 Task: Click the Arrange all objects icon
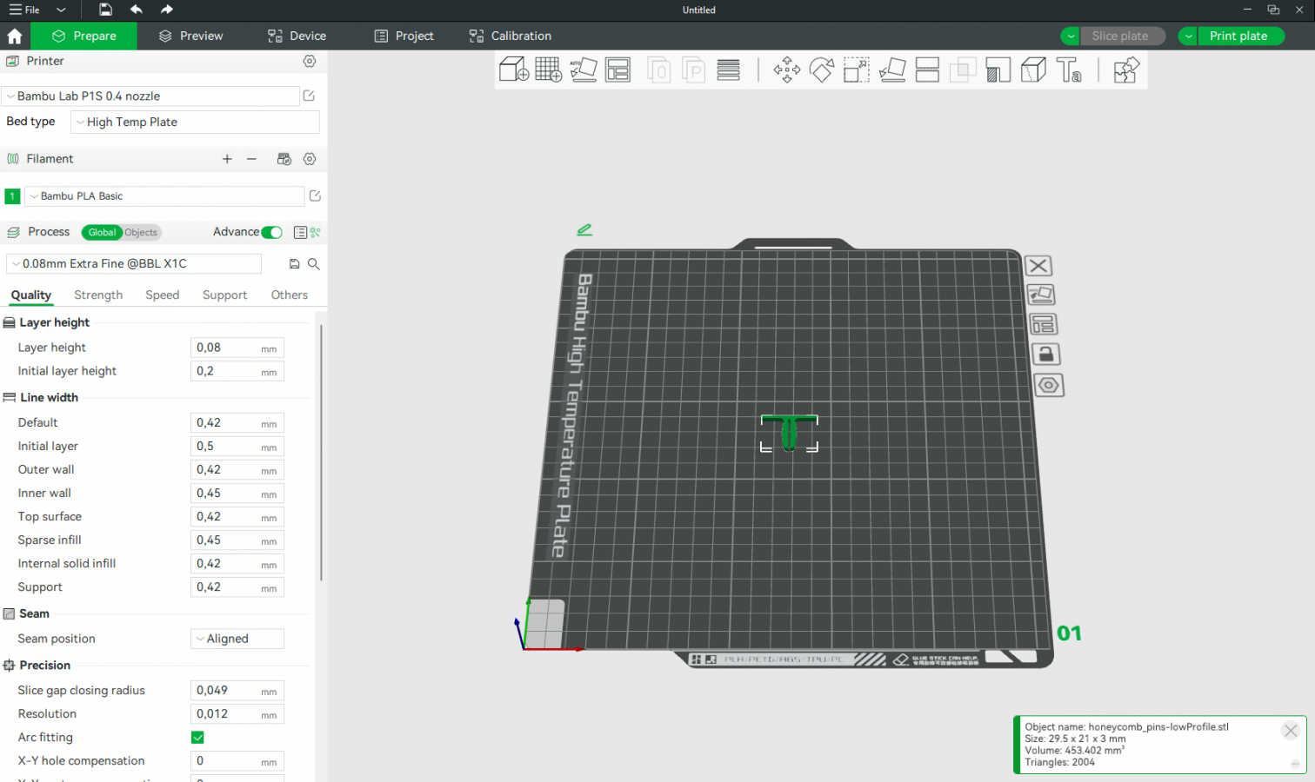pyautogui.click(x=617, y=70)
